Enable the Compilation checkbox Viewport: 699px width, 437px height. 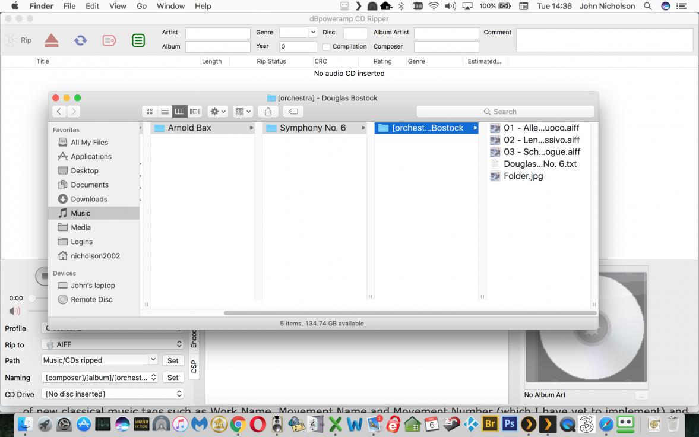click(x=327, y=47)
